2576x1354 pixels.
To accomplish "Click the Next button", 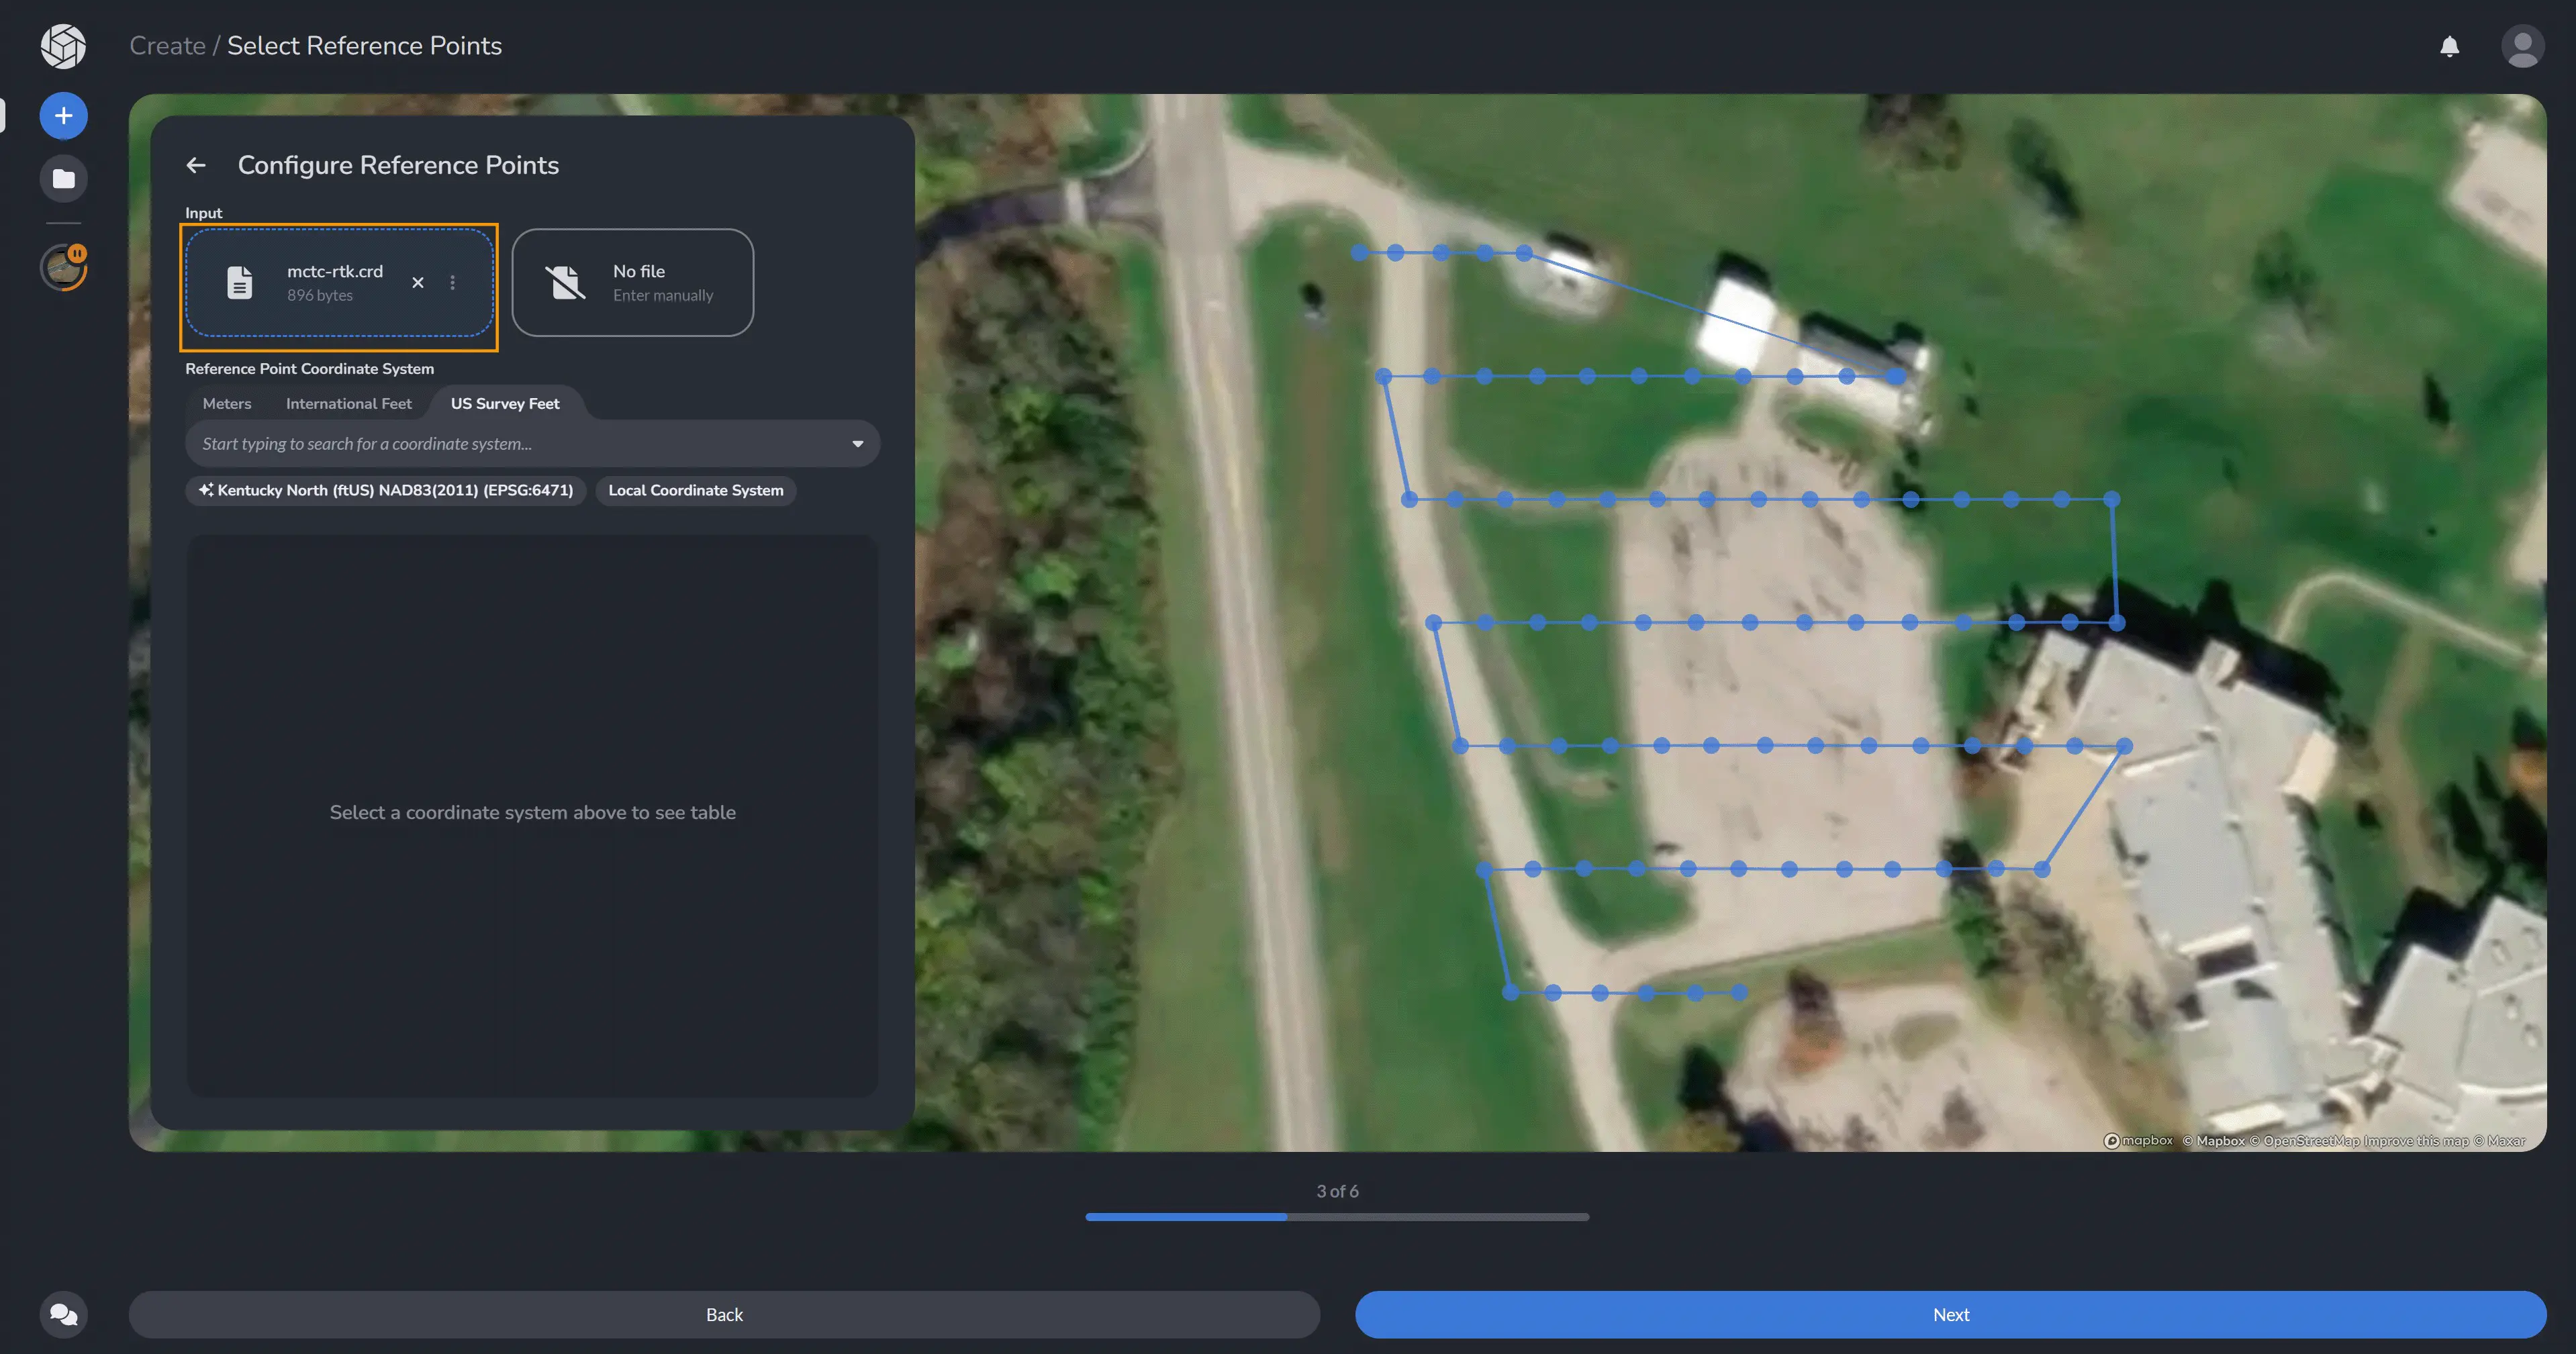I will point(1950,1314).
